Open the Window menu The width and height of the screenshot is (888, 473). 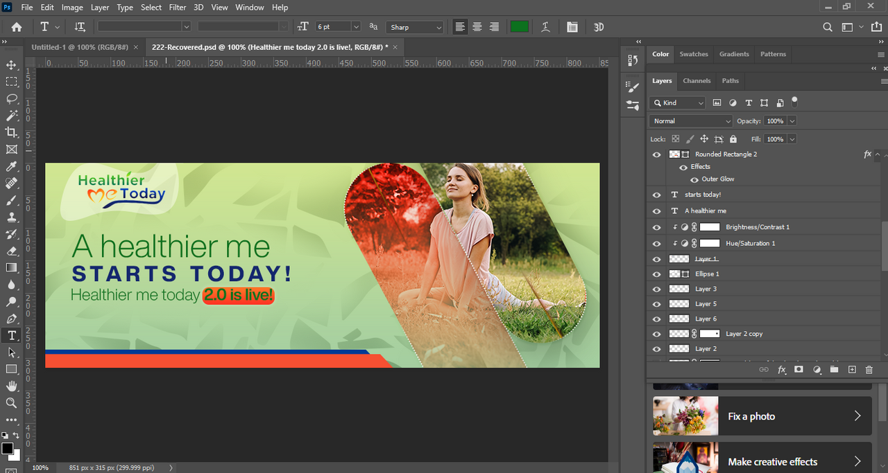tap(249, 7)
